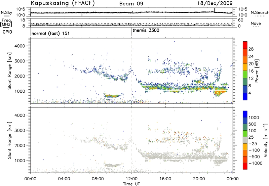Click the '20:00' time axis label
Image resolution: width=269 pixels, height=186 pixels.
199,179
